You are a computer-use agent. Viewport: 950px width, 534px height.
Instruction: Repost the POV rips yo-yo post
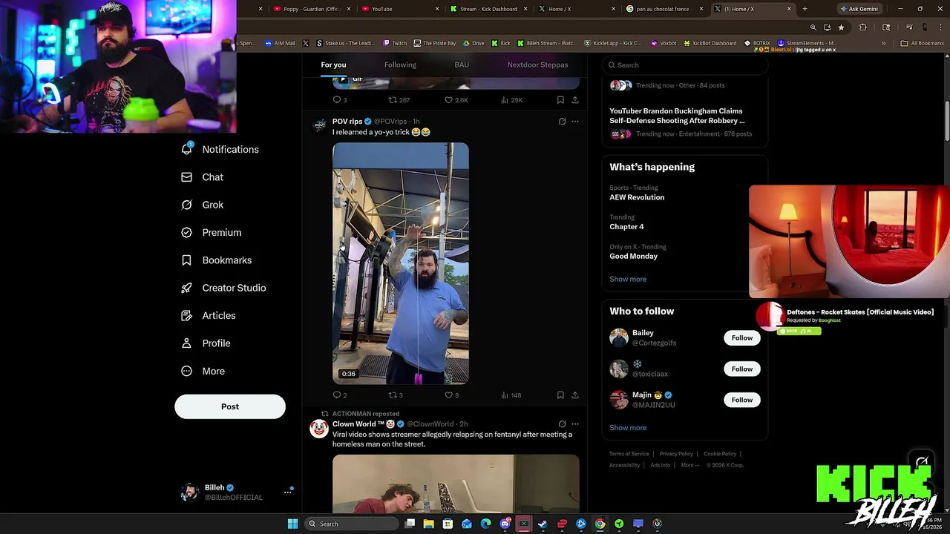396,395
